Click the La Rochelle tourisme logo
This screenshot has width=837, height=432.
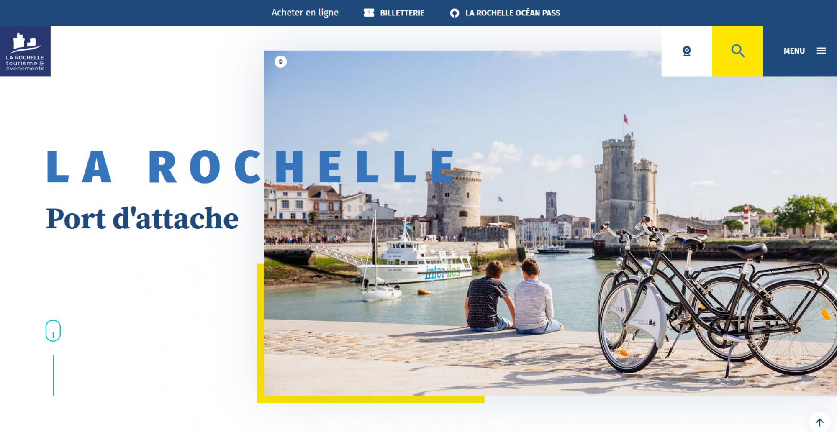point(25,51)
